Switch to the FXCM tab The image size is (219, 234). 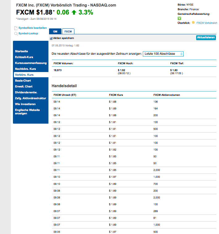(x=68, y=31)
